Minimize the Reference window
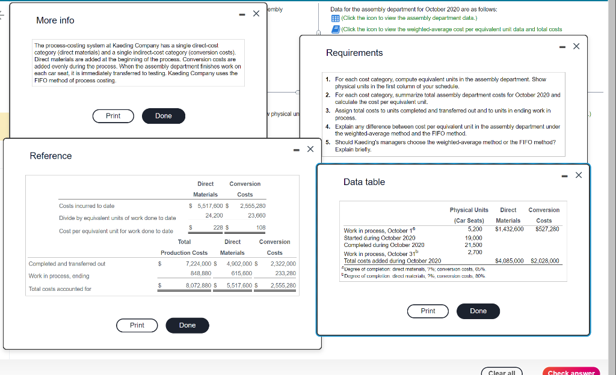Viewport: 616px width, 375px height. click(x=295, y=149)
